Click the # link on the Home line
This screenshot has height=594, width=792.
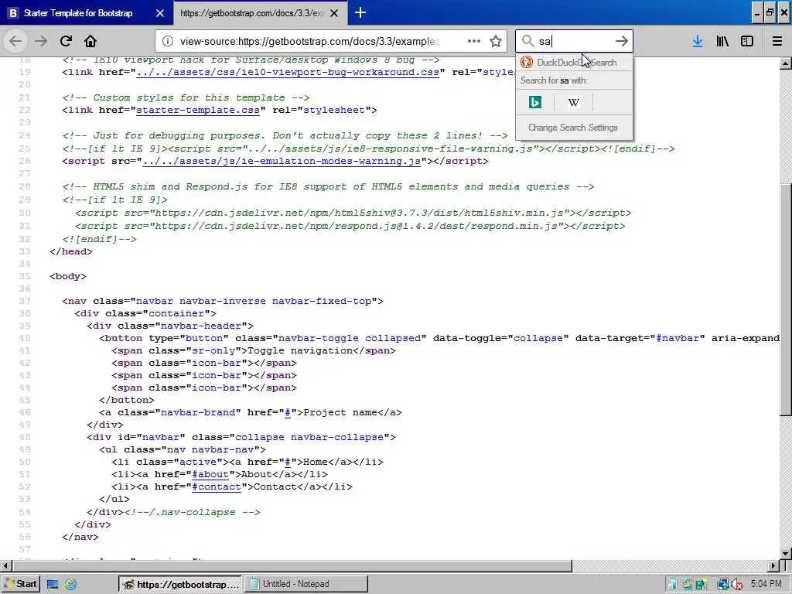pos(288,462)
